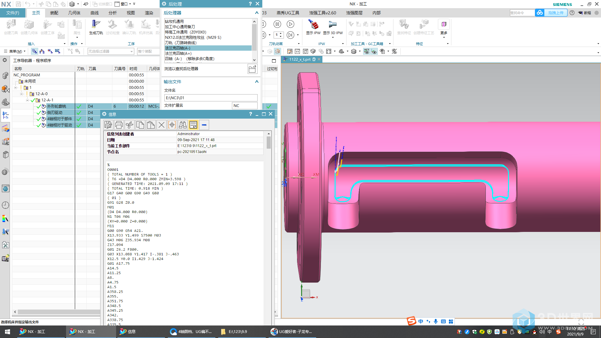
Task: Collapse the 输出文件 section
Action: tap(257, 82)
